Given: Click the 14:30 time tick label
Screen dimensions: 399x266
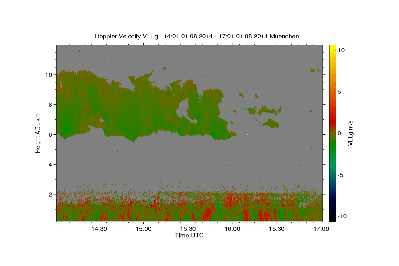Looking at the screenshot, I should pos(99,229).
